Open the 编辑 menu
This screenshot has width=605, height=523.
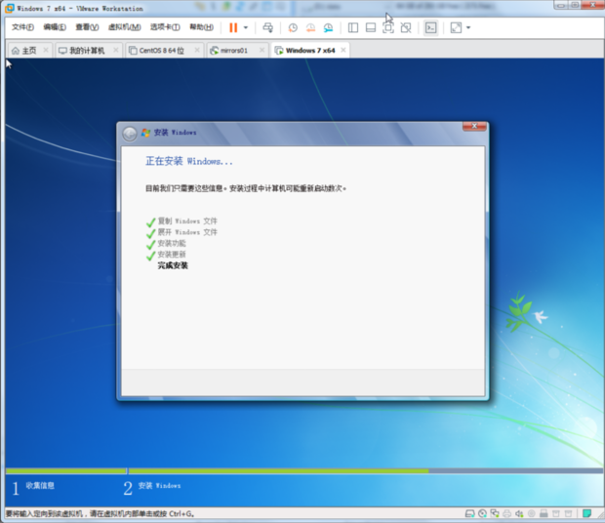[55, 27]
